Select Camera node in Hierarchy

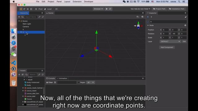tap(26, 27)
